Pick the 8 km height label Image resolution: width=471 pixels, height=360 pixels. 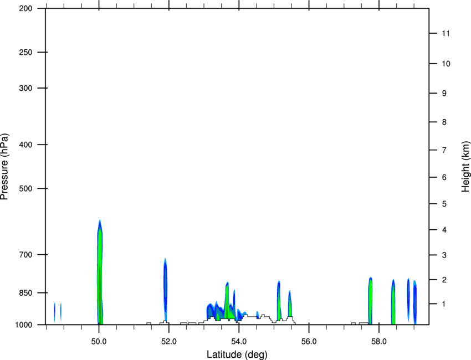[444, 122]
